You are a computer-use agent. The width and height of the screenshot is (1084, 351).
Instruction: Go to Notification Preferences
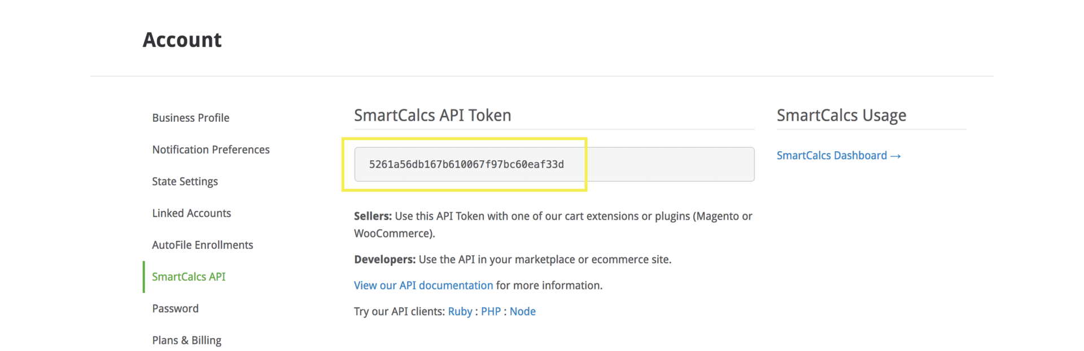coord(211,150)
